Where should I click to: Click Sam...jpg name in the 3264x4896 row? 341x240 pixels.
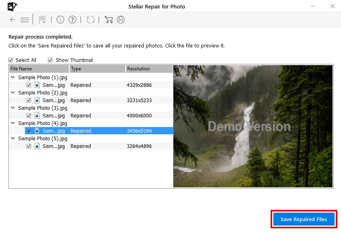click(54, 146)
